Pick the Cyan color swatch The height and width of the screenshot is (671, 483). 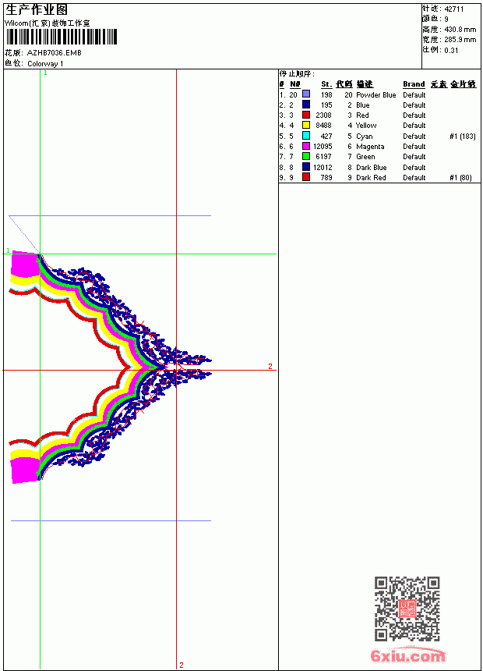click(306, 136)
